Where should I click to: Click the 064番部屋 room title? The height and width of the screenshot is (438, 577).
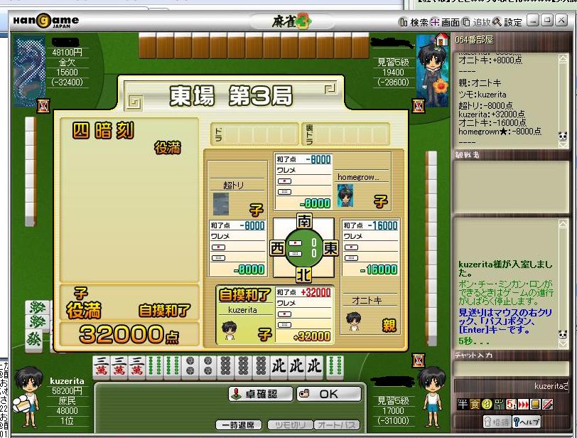(475, 39)
